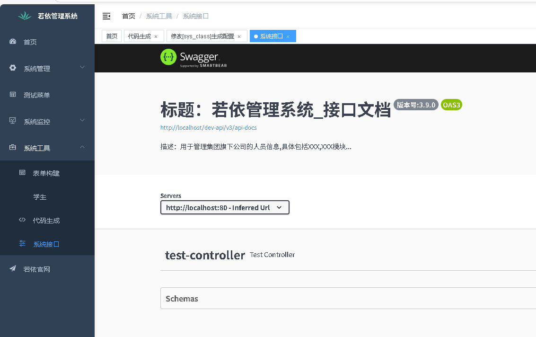Click the 系统工具 toolbox icon
Screen dimensions: 536x337
click(13, 148)
